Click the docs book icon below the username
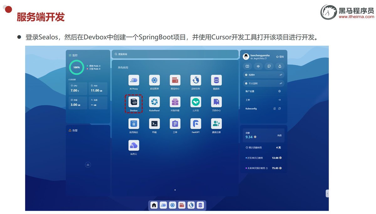The image size is (376, 214). (247, 66)
